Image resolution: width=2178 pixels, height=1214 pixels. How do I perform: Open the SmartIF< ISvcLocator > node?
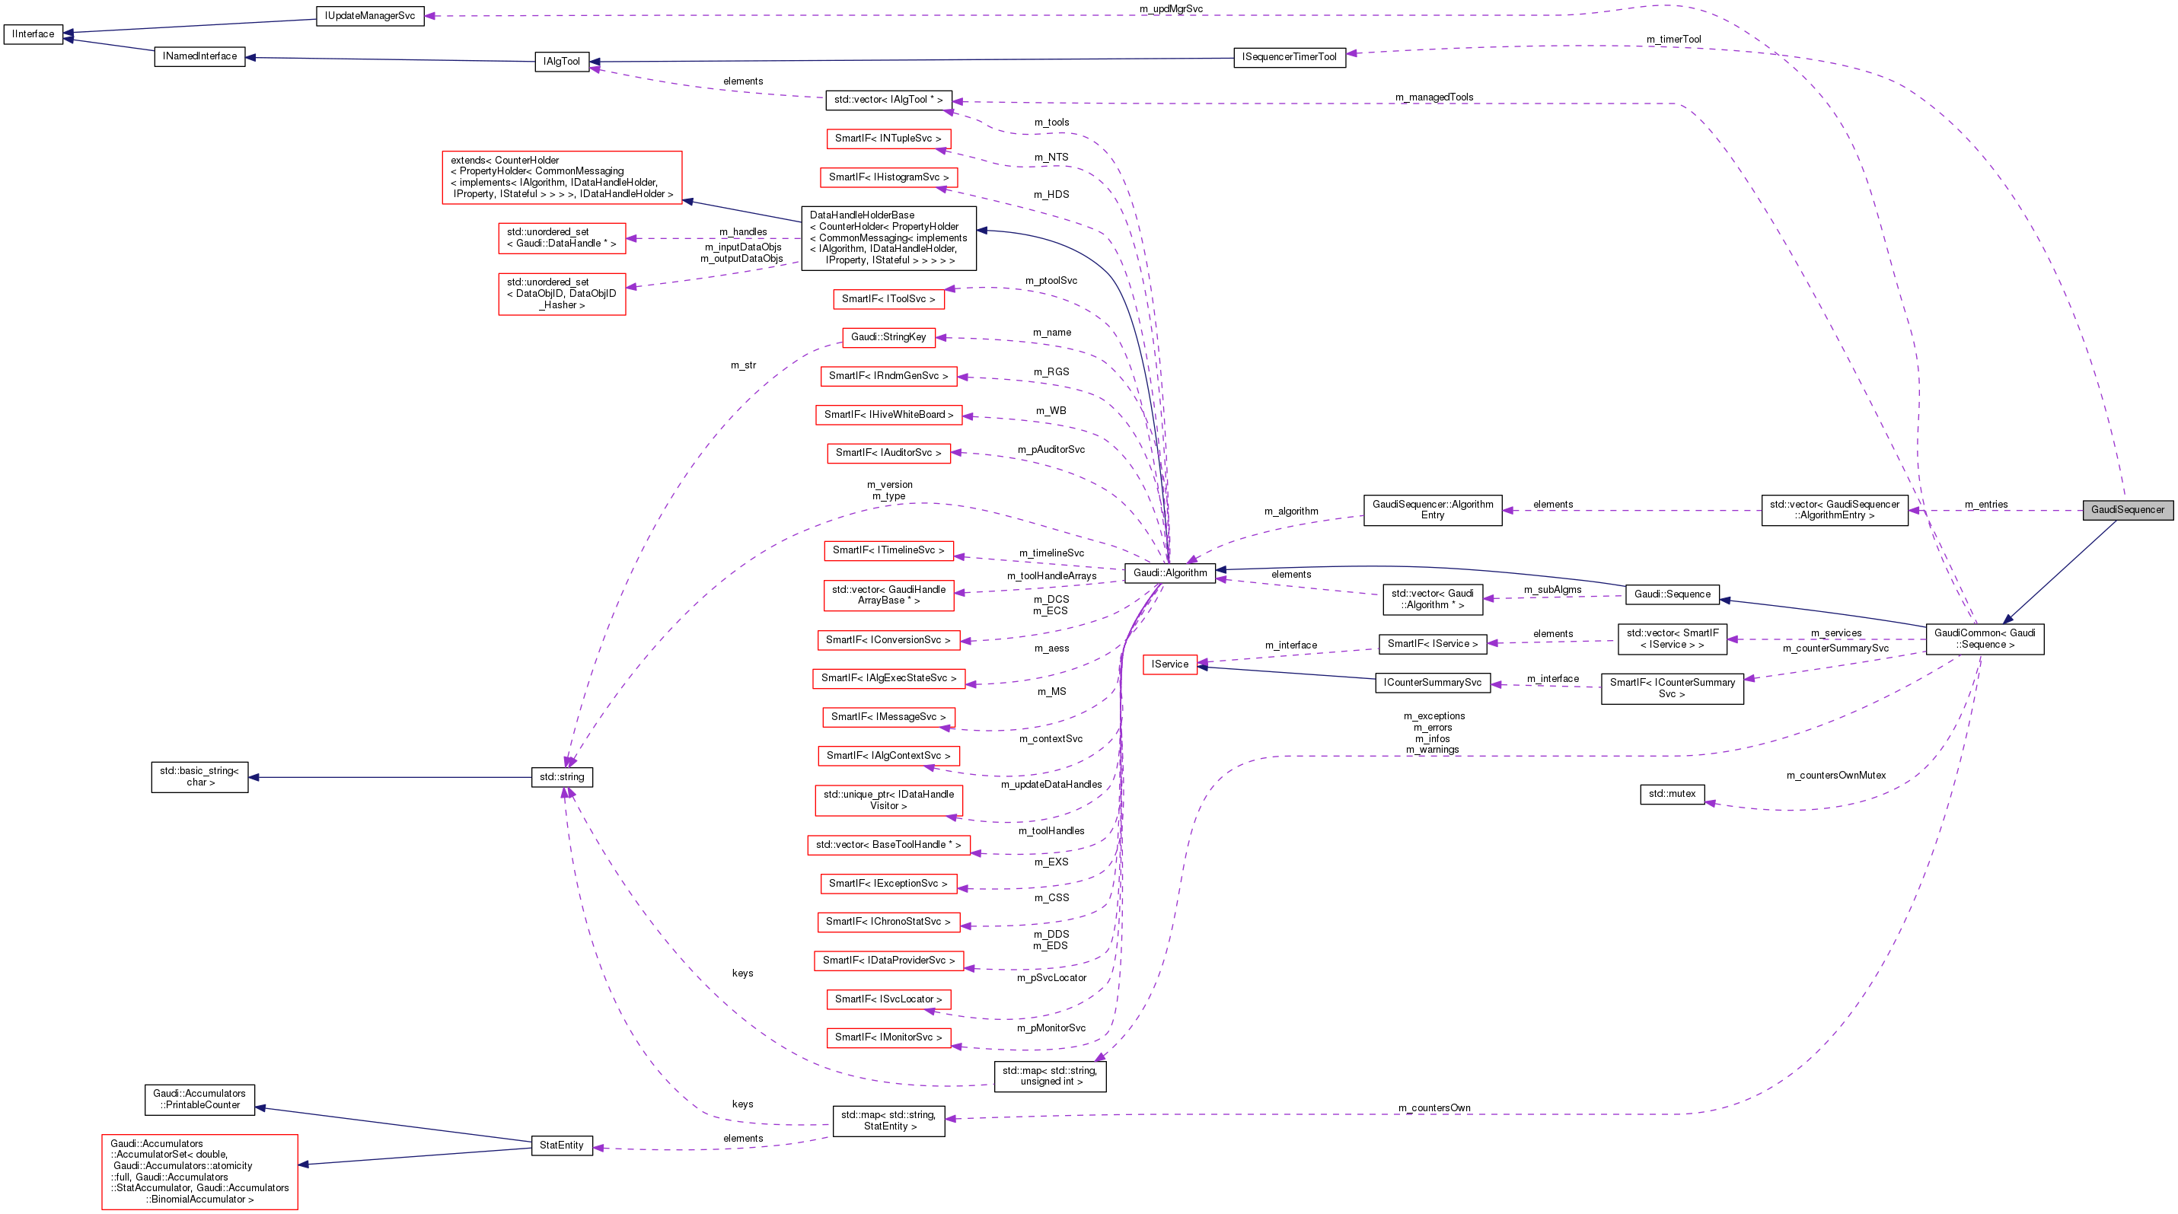coord(888,1000)
